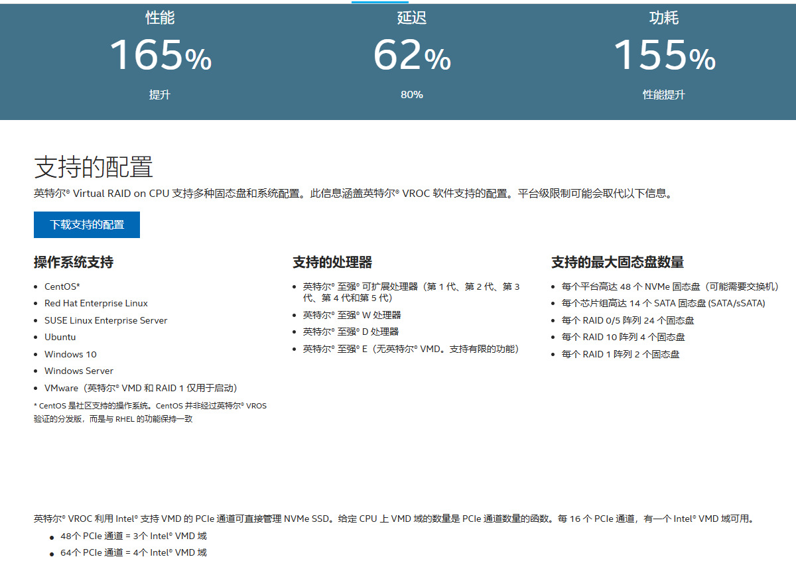
Task: Click the 支持的处理器 heading
Action: pos(332,262)
